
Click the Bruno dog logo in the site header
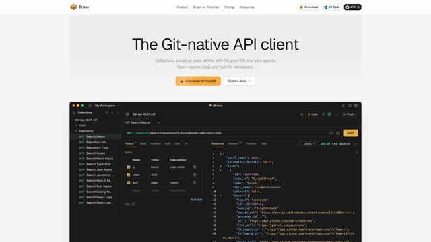click(73, 7)
